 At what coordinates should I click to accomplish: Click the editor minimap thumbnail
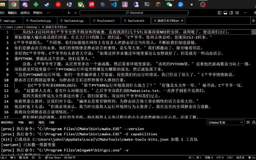tap(253, 32)
